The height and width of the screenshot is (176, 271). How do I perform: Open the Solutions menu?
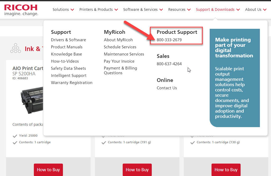61,10
